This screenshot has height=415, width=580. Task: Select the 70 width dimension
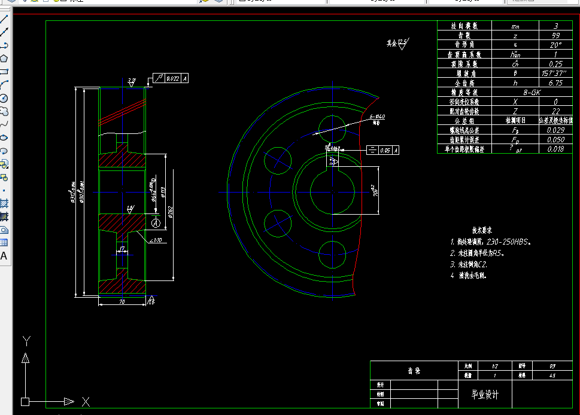122,301
